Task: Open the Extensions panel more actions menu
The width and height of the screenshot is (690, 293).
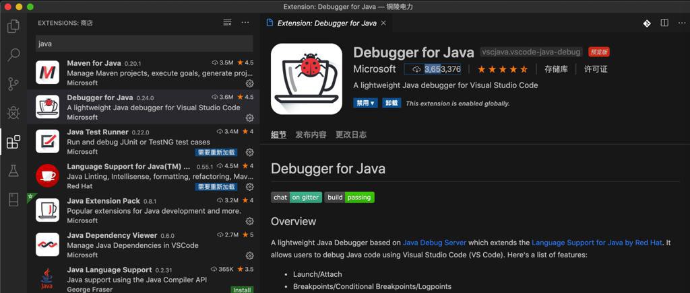Action: 245,23
